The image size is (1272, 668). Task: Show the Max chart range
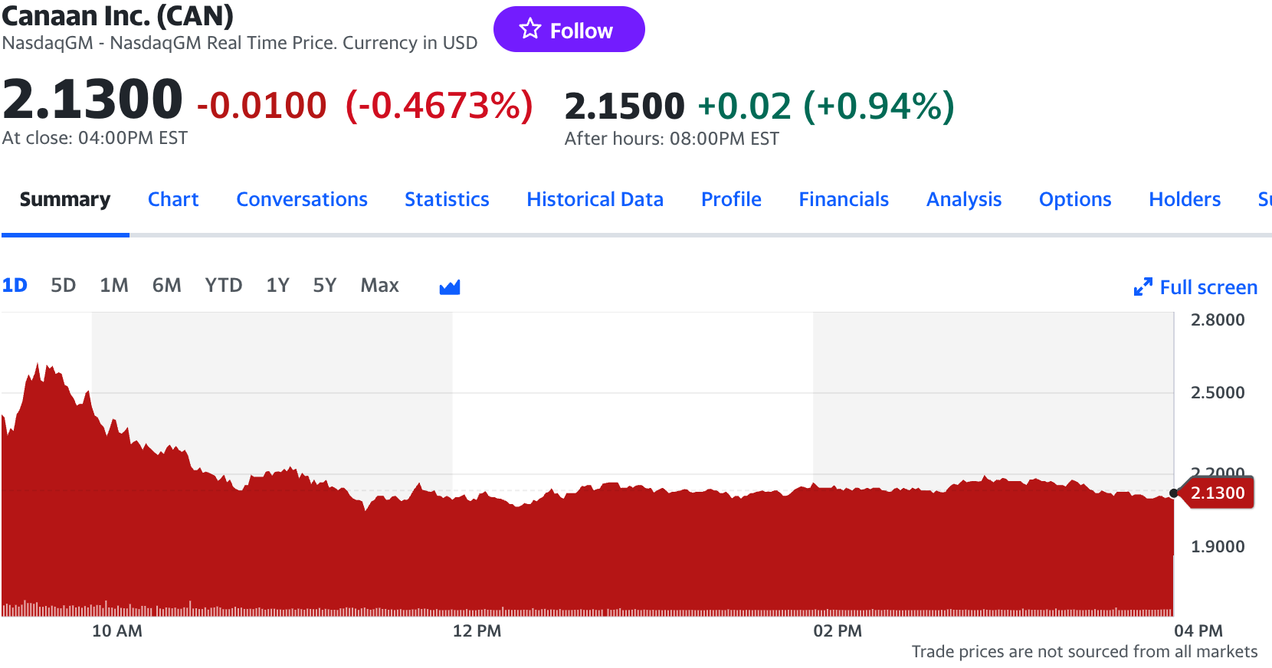(x=380, y=285)
